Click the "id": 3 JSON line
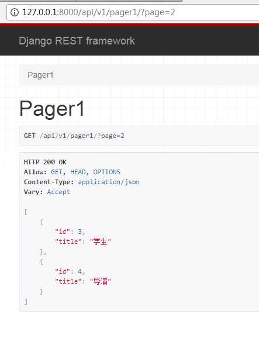 point(70,232)
